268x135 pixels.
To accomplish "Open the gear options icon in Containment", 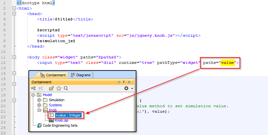I will 126,88.
